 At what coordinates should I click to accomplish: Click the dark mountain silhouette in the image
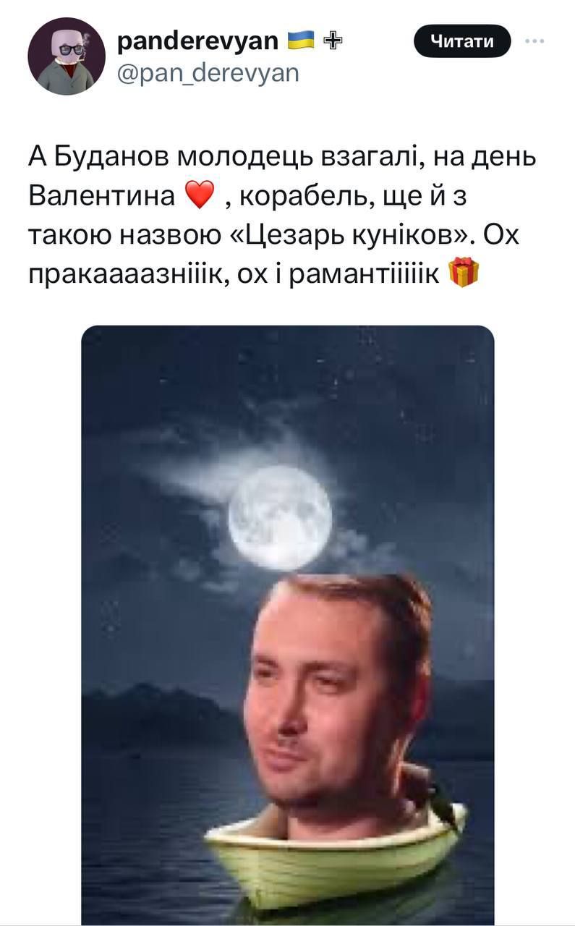(x=159, y=716)
